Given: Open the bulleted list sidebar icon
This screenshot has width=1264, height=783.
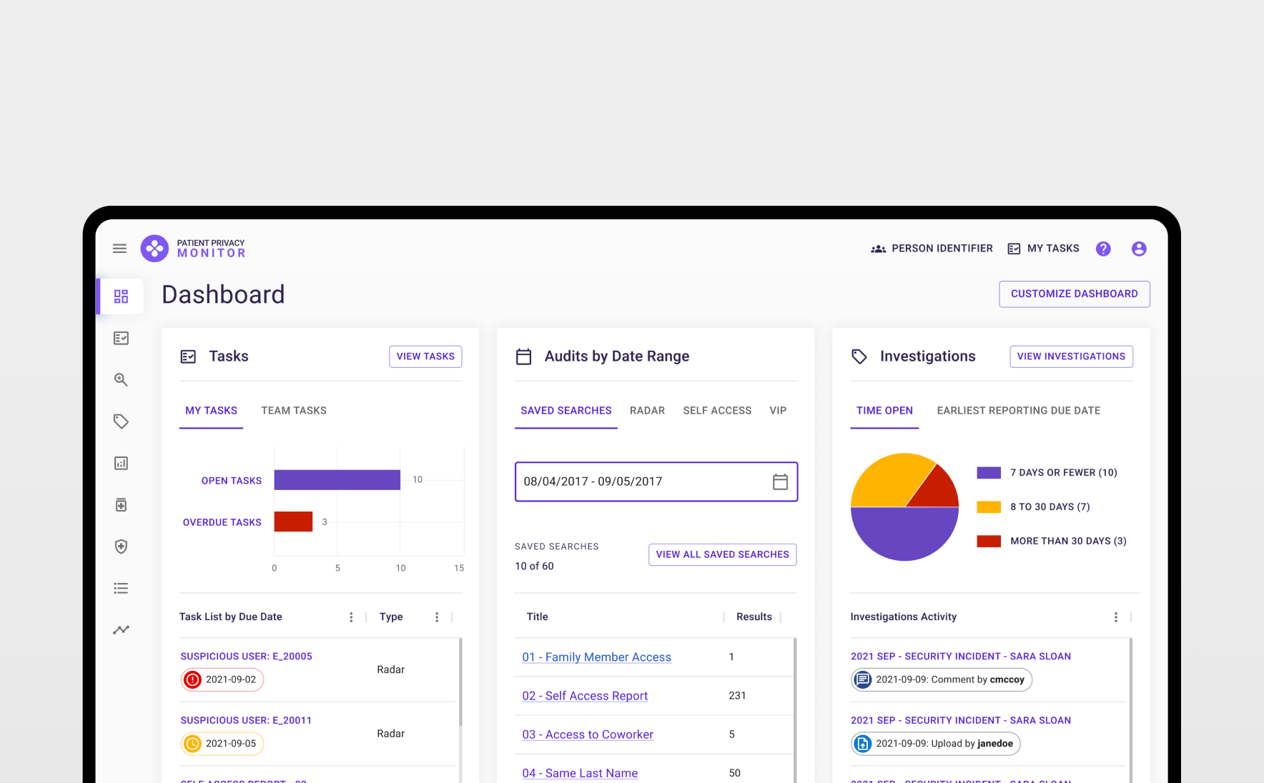Looking at the screenshot, I should click(x=121, y=588).
